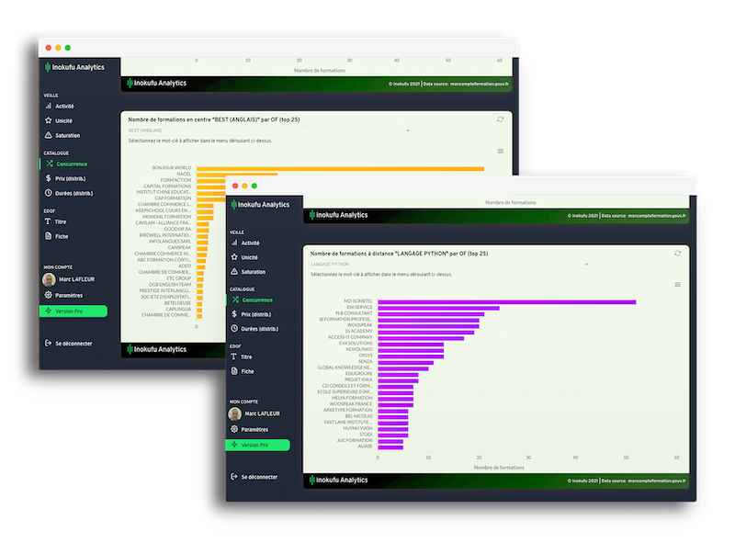The image size is (735, 543).
Task: Click the purple M2I SCRIBTEL bar in the chart
Action: pyautogui.click(x=505, y=301)
